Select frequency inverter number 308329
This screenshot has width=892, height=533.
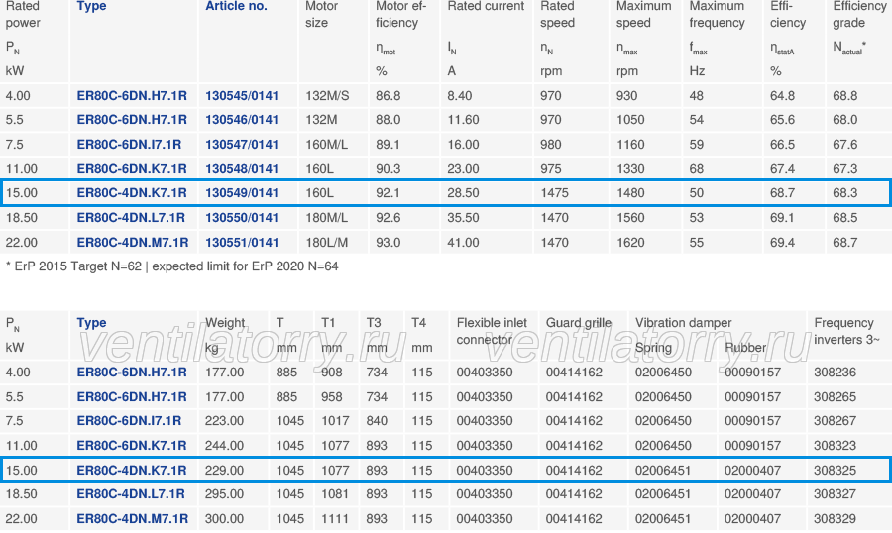(835, 519)
